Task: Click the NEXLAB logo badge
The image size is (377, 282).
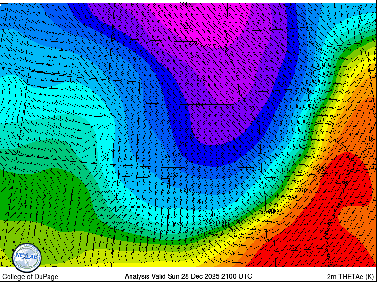Action: (x=27, y=258)
